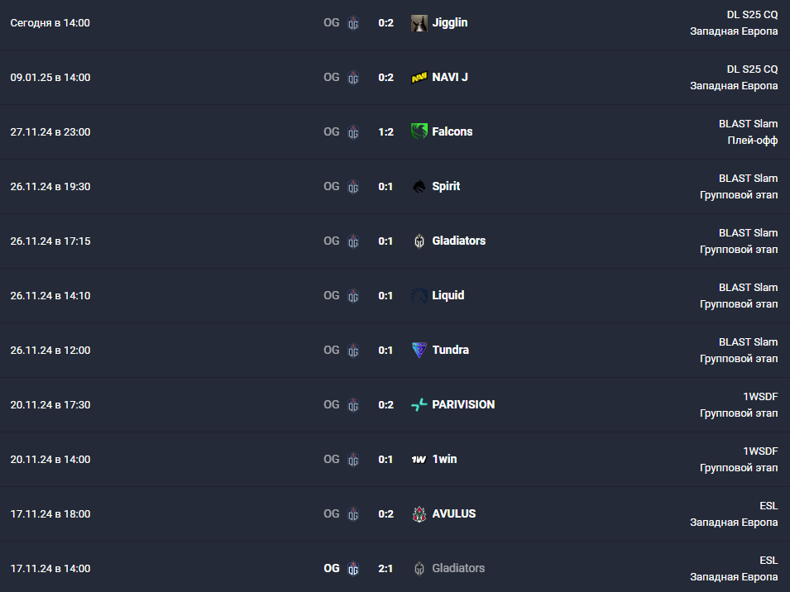Click the green Falcons team logo

419,132
